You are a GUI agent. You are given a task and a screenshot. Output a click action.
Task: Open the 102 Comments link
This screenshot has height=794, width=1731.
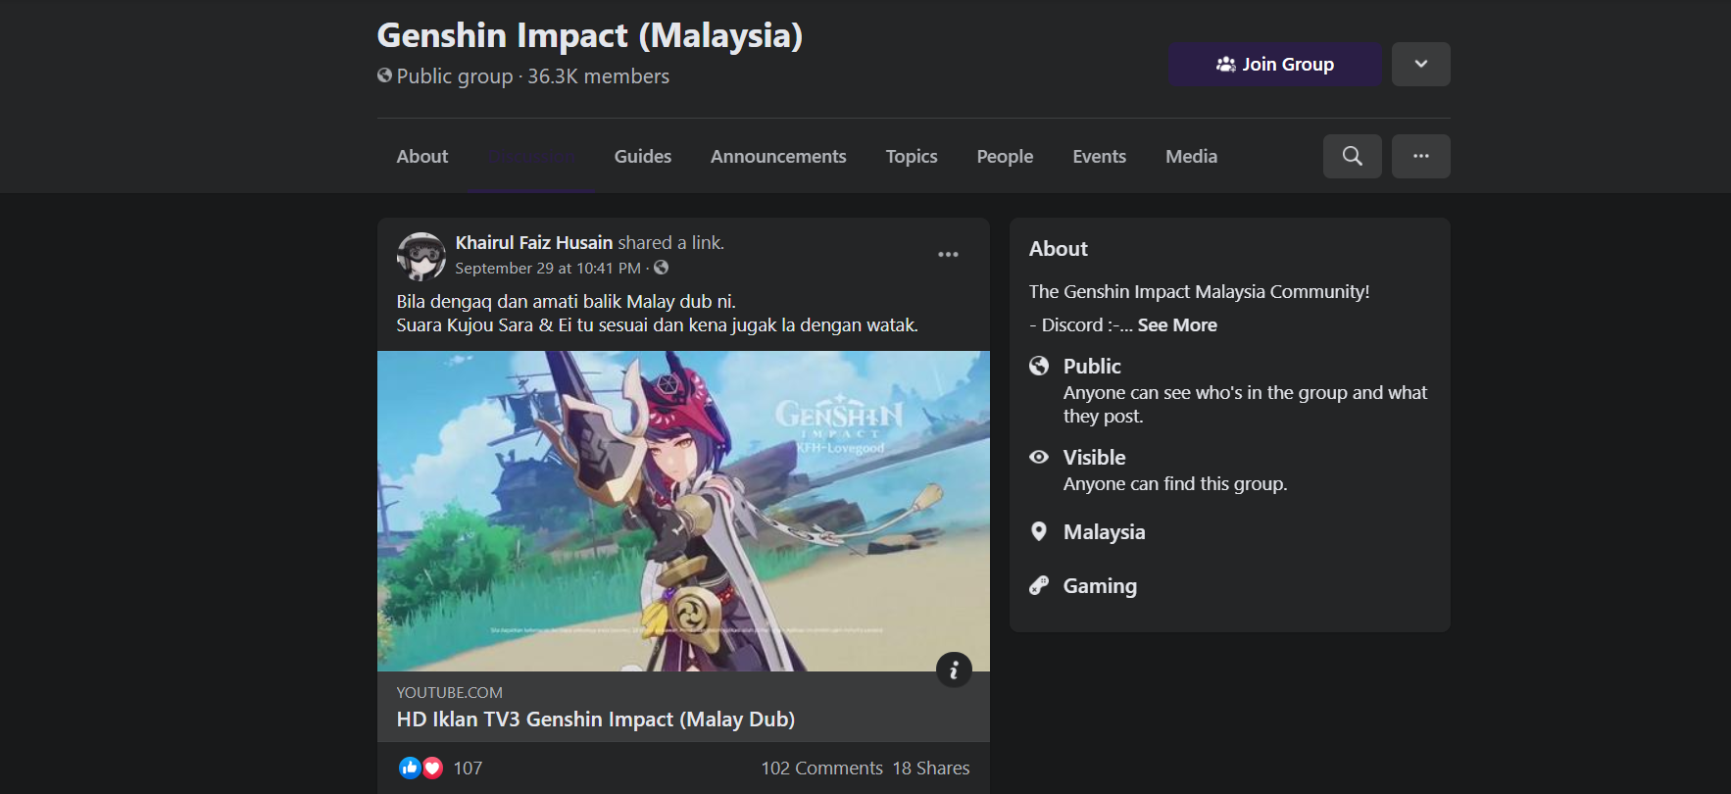click(822, 769)
